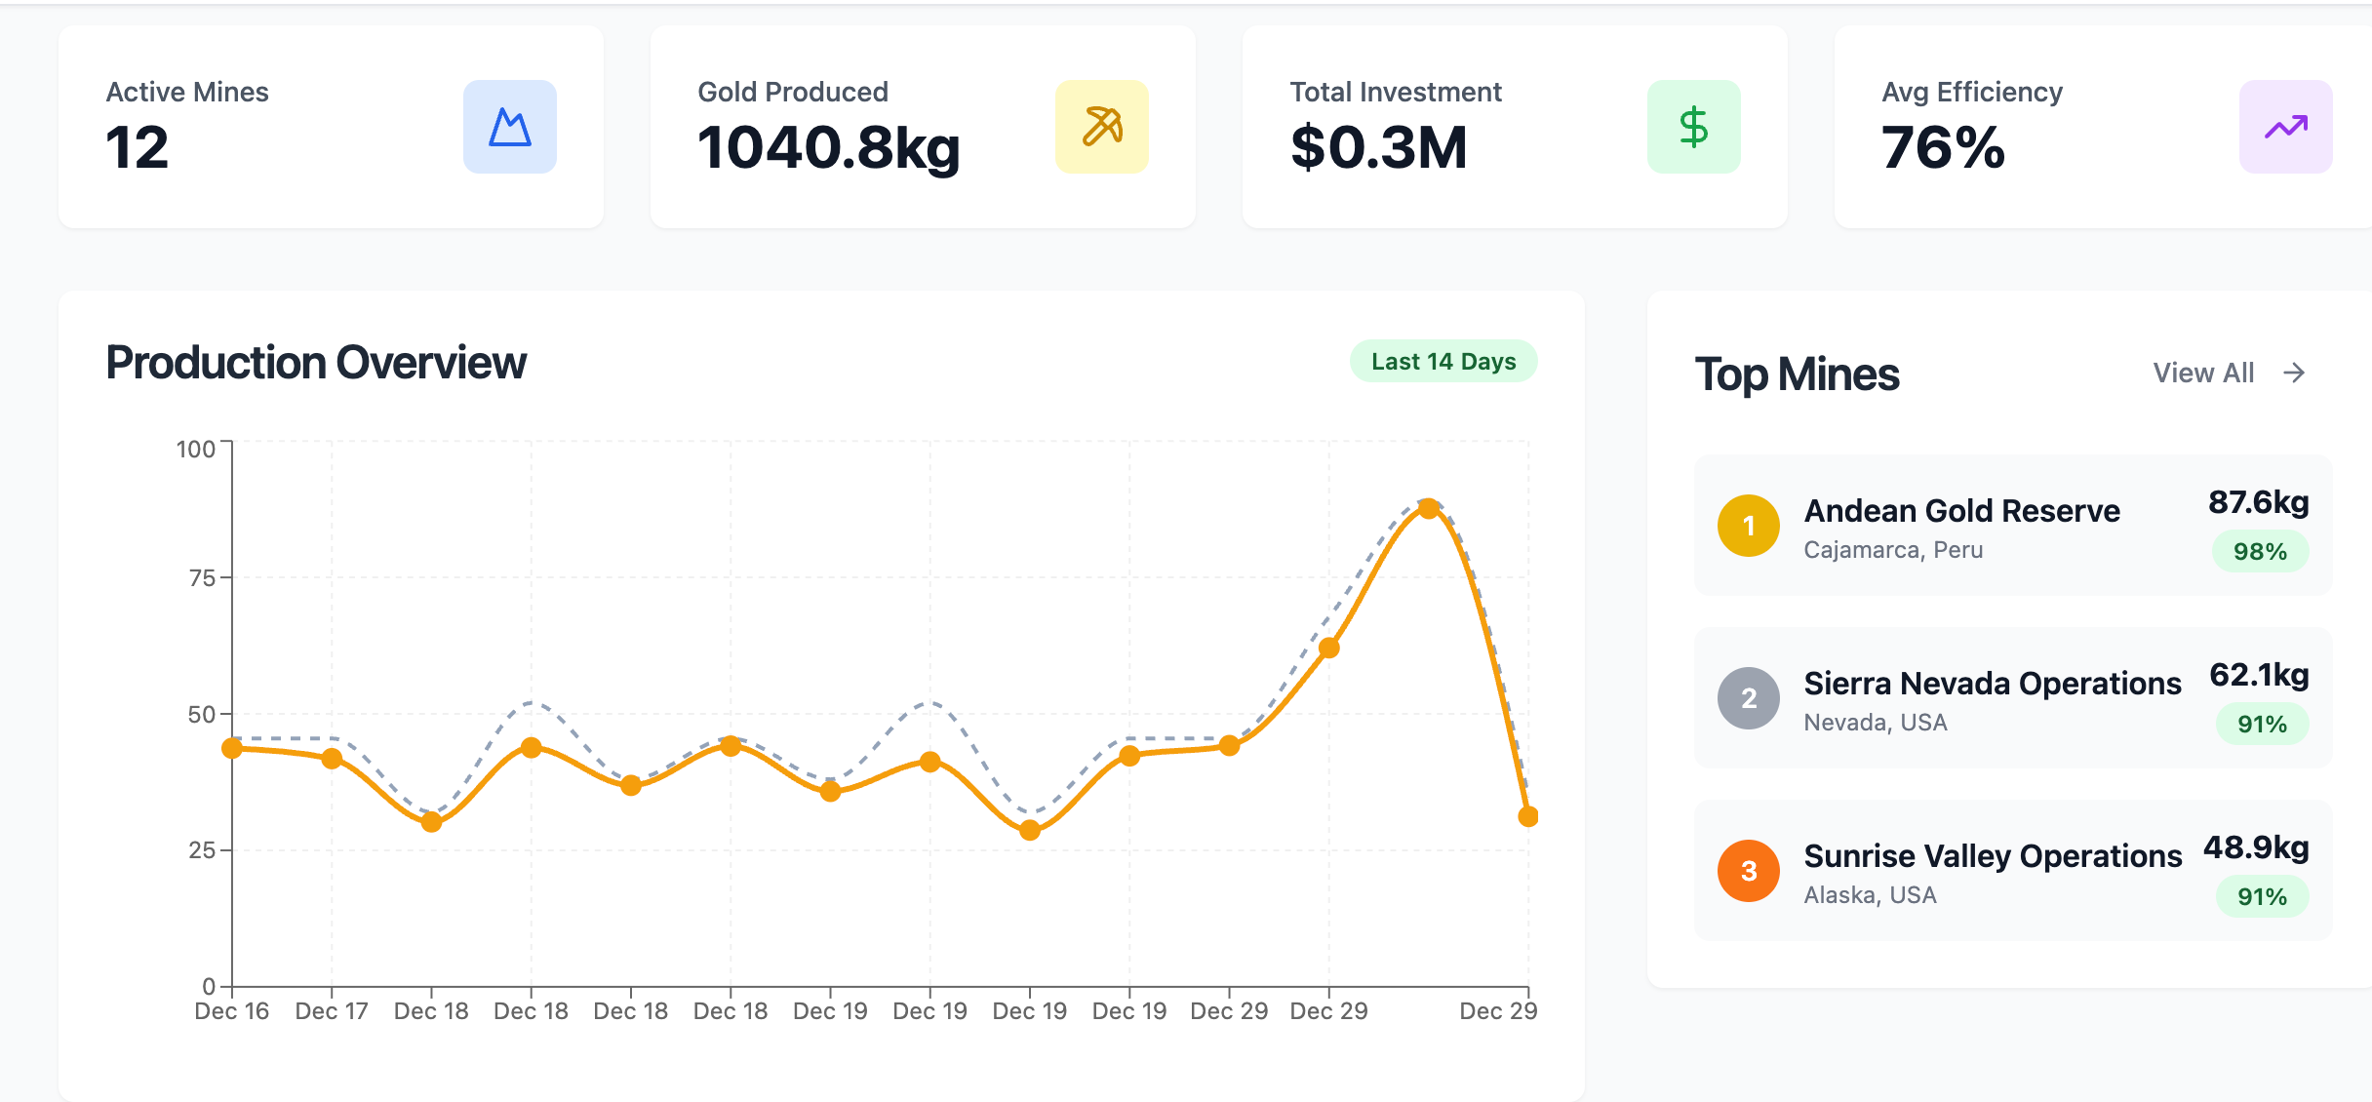This screenshot has height=1102, width=2372.
Task: Click the Last 14 Days badge
Action: click(1443, 361)
